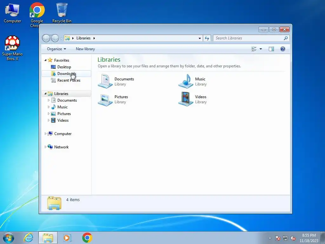Select the Google Chrome desktop shortcut
The image size is (325, 244).
(x=37, y=15)
